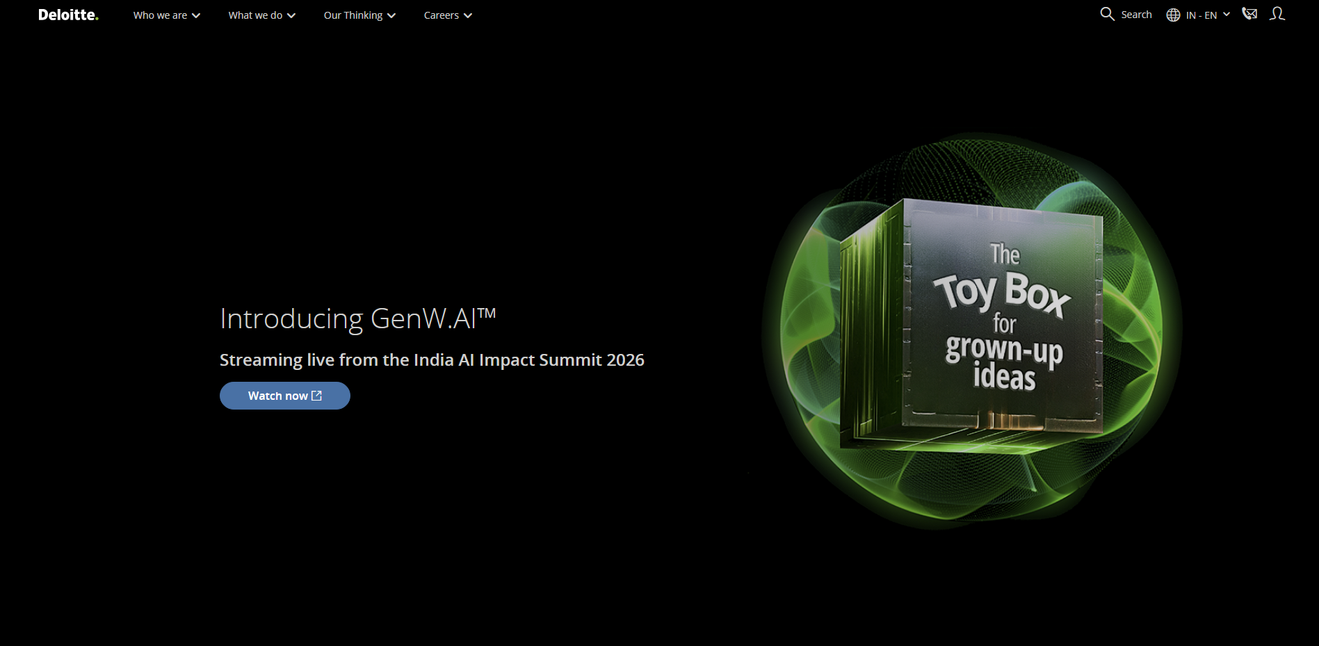Expand the chevron beside Our Thinking
1319x646 pixels.
pyautogui.click(x=391, y=16)
